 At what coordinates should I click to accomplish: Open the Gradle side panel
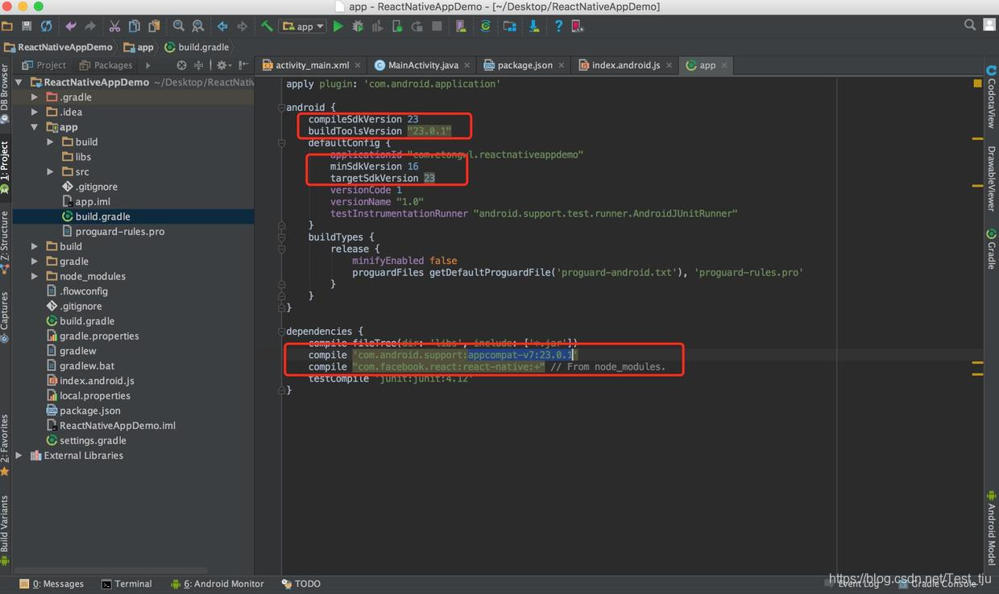coord(991,249)
